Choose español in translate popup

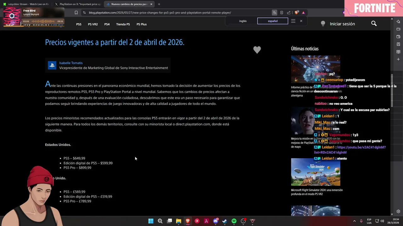pyautogui.click(x=273, y=21)
